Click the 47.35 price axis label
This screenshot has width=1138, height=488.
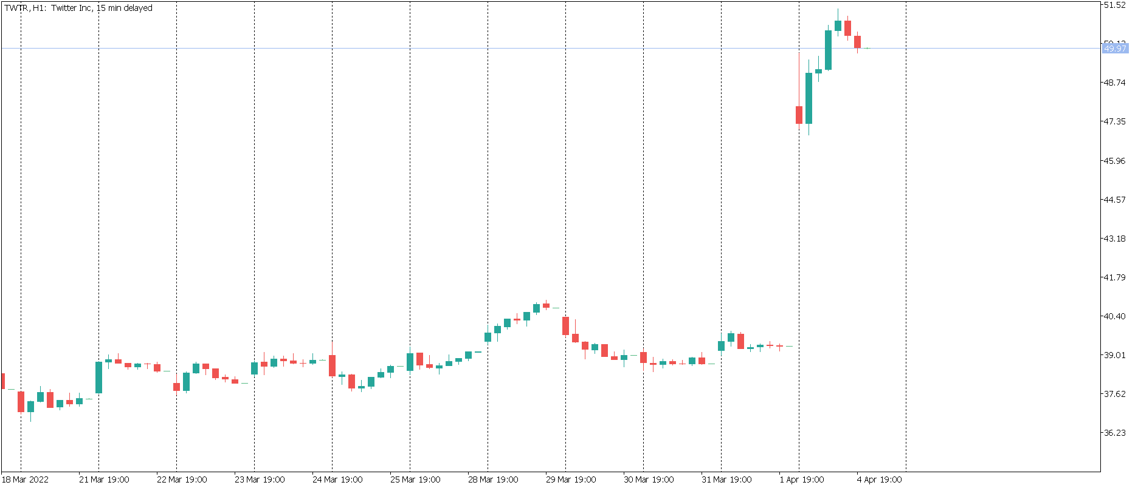pyautogui.click(x=1115, y=121)
